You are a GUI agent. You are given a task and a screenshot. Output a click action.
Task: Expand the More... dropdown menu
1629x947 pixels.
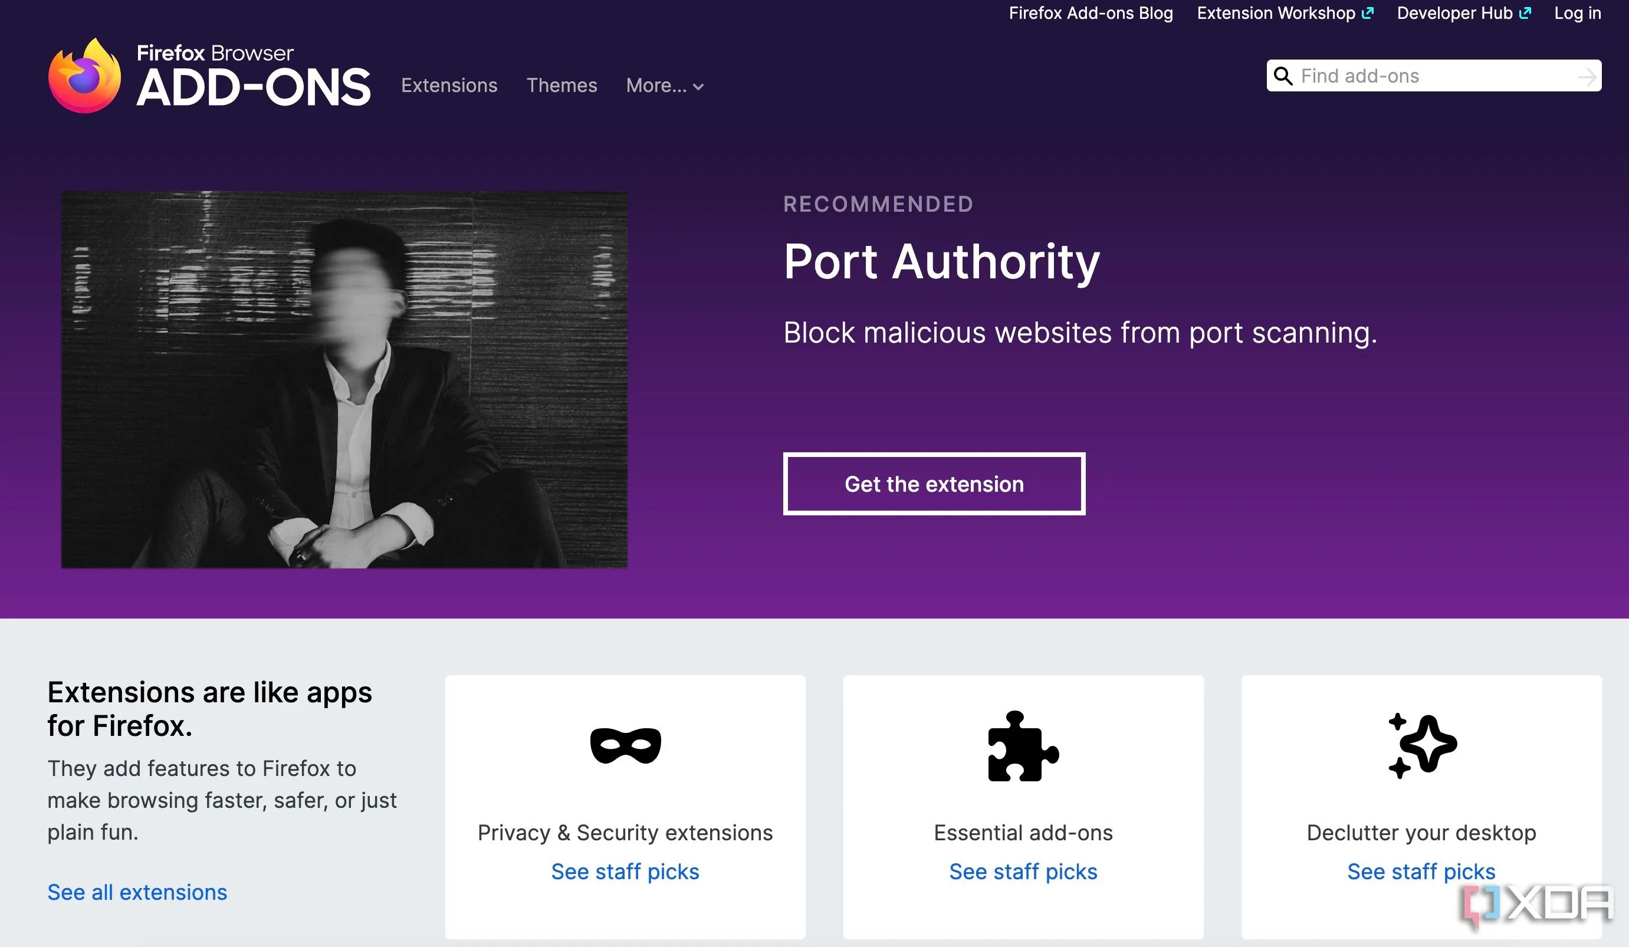665,86
